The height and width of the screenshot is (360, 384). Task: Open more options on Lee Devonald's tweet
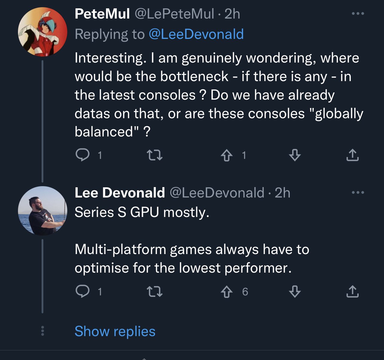tap(358, 192)
